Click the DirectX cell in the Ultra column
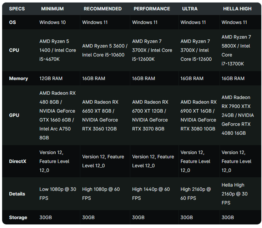The width and height of the screenshot is (262, 228). [x=195, y=161]
